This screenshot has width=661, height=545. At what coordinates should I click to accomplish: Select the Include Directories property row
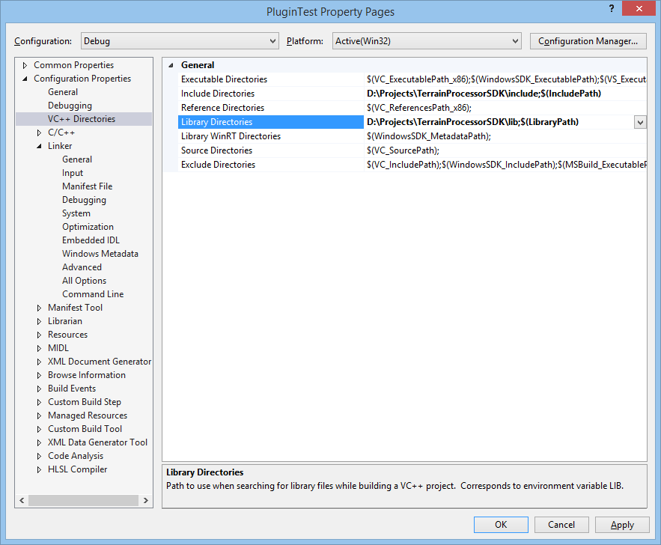coord(218,94)
